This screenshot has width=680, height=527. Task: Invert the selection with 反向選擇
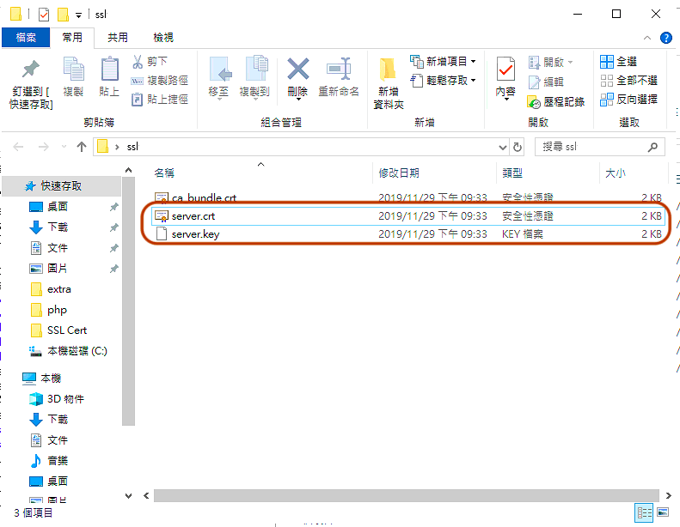click(x=628, y=100)
